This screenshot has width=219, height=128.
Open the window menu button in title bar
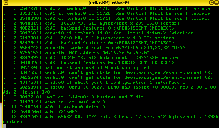pyautogui.click(x=6, y=2)
